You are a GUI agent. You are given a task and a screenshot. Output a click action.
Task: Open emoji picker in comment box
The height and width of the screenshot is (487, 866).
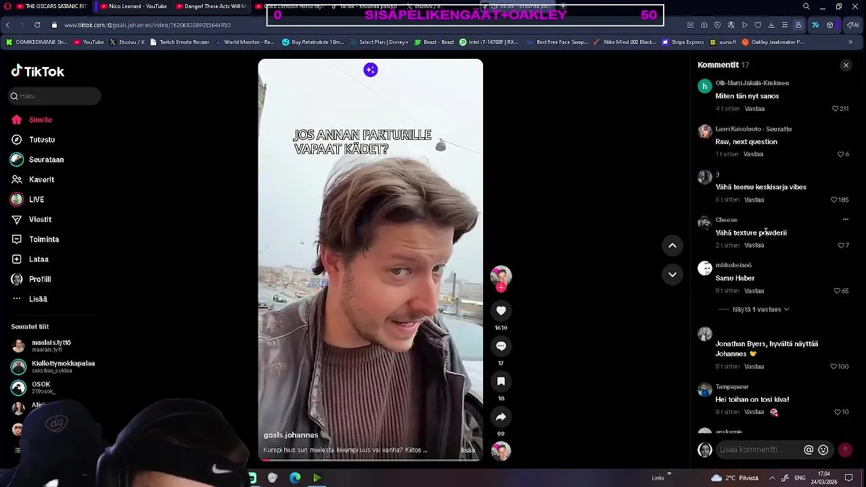tap(823, 450)
